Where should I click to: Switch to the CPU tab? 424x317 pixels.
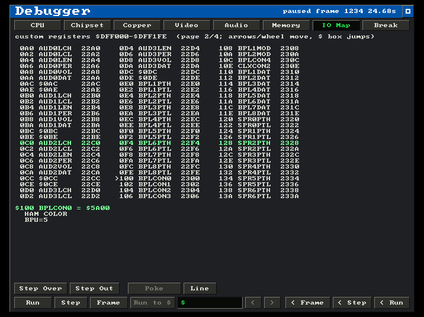37,25
